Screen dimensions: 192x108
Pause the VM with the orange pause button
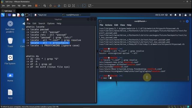36,6
